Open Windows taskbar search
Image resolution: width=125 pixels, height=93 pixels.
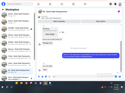[x=7, y=87]
